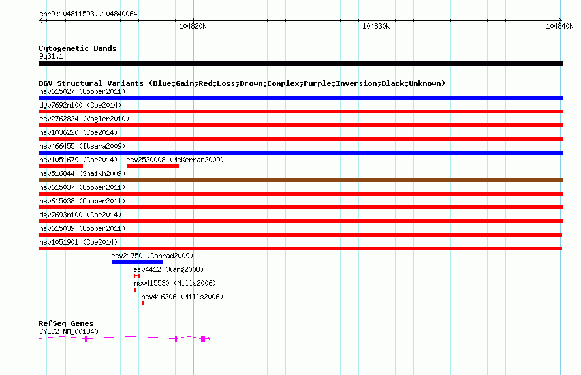Click the 104840k ruler tick label
The height and width of the screenshot is (375, 581).
[559, 26]
